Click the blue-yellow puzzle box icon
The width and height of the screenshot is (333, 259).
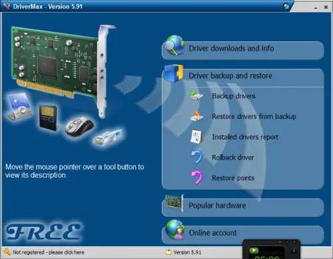[x=174, y=73]
